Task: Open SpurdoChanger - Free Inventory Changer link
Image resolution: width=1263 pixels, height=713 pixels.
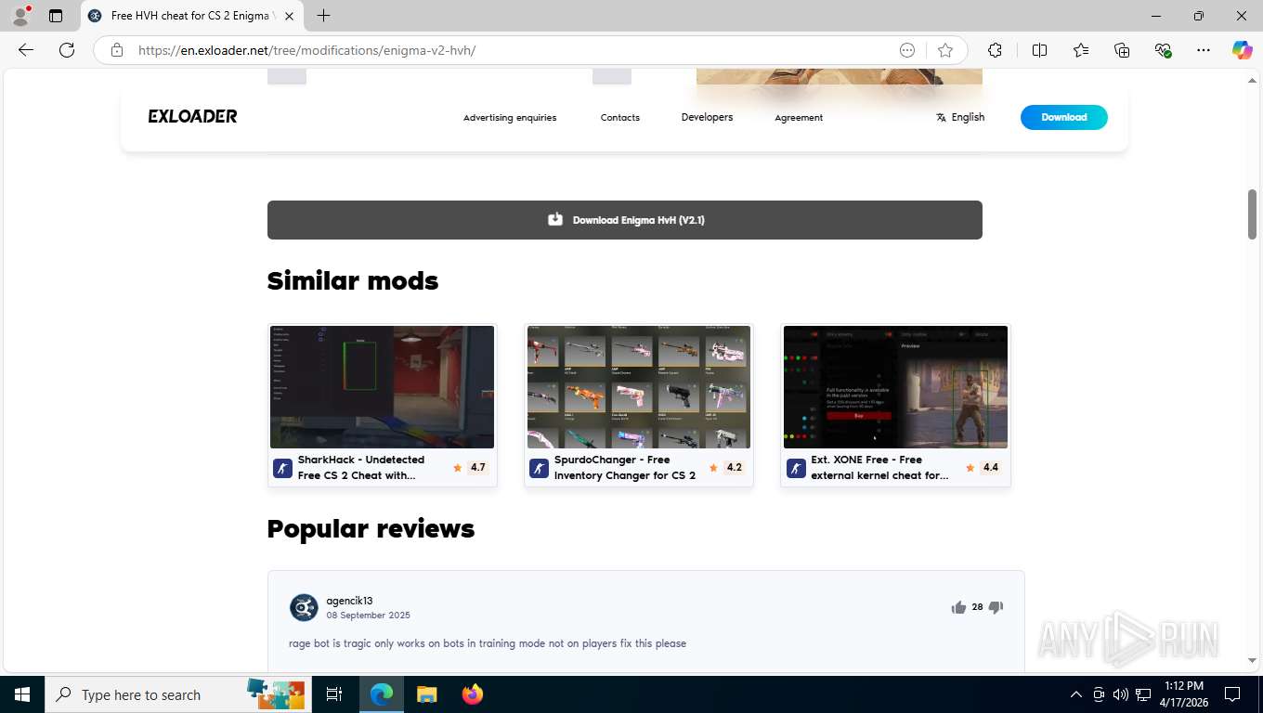Action: click(x=625, y=467)
